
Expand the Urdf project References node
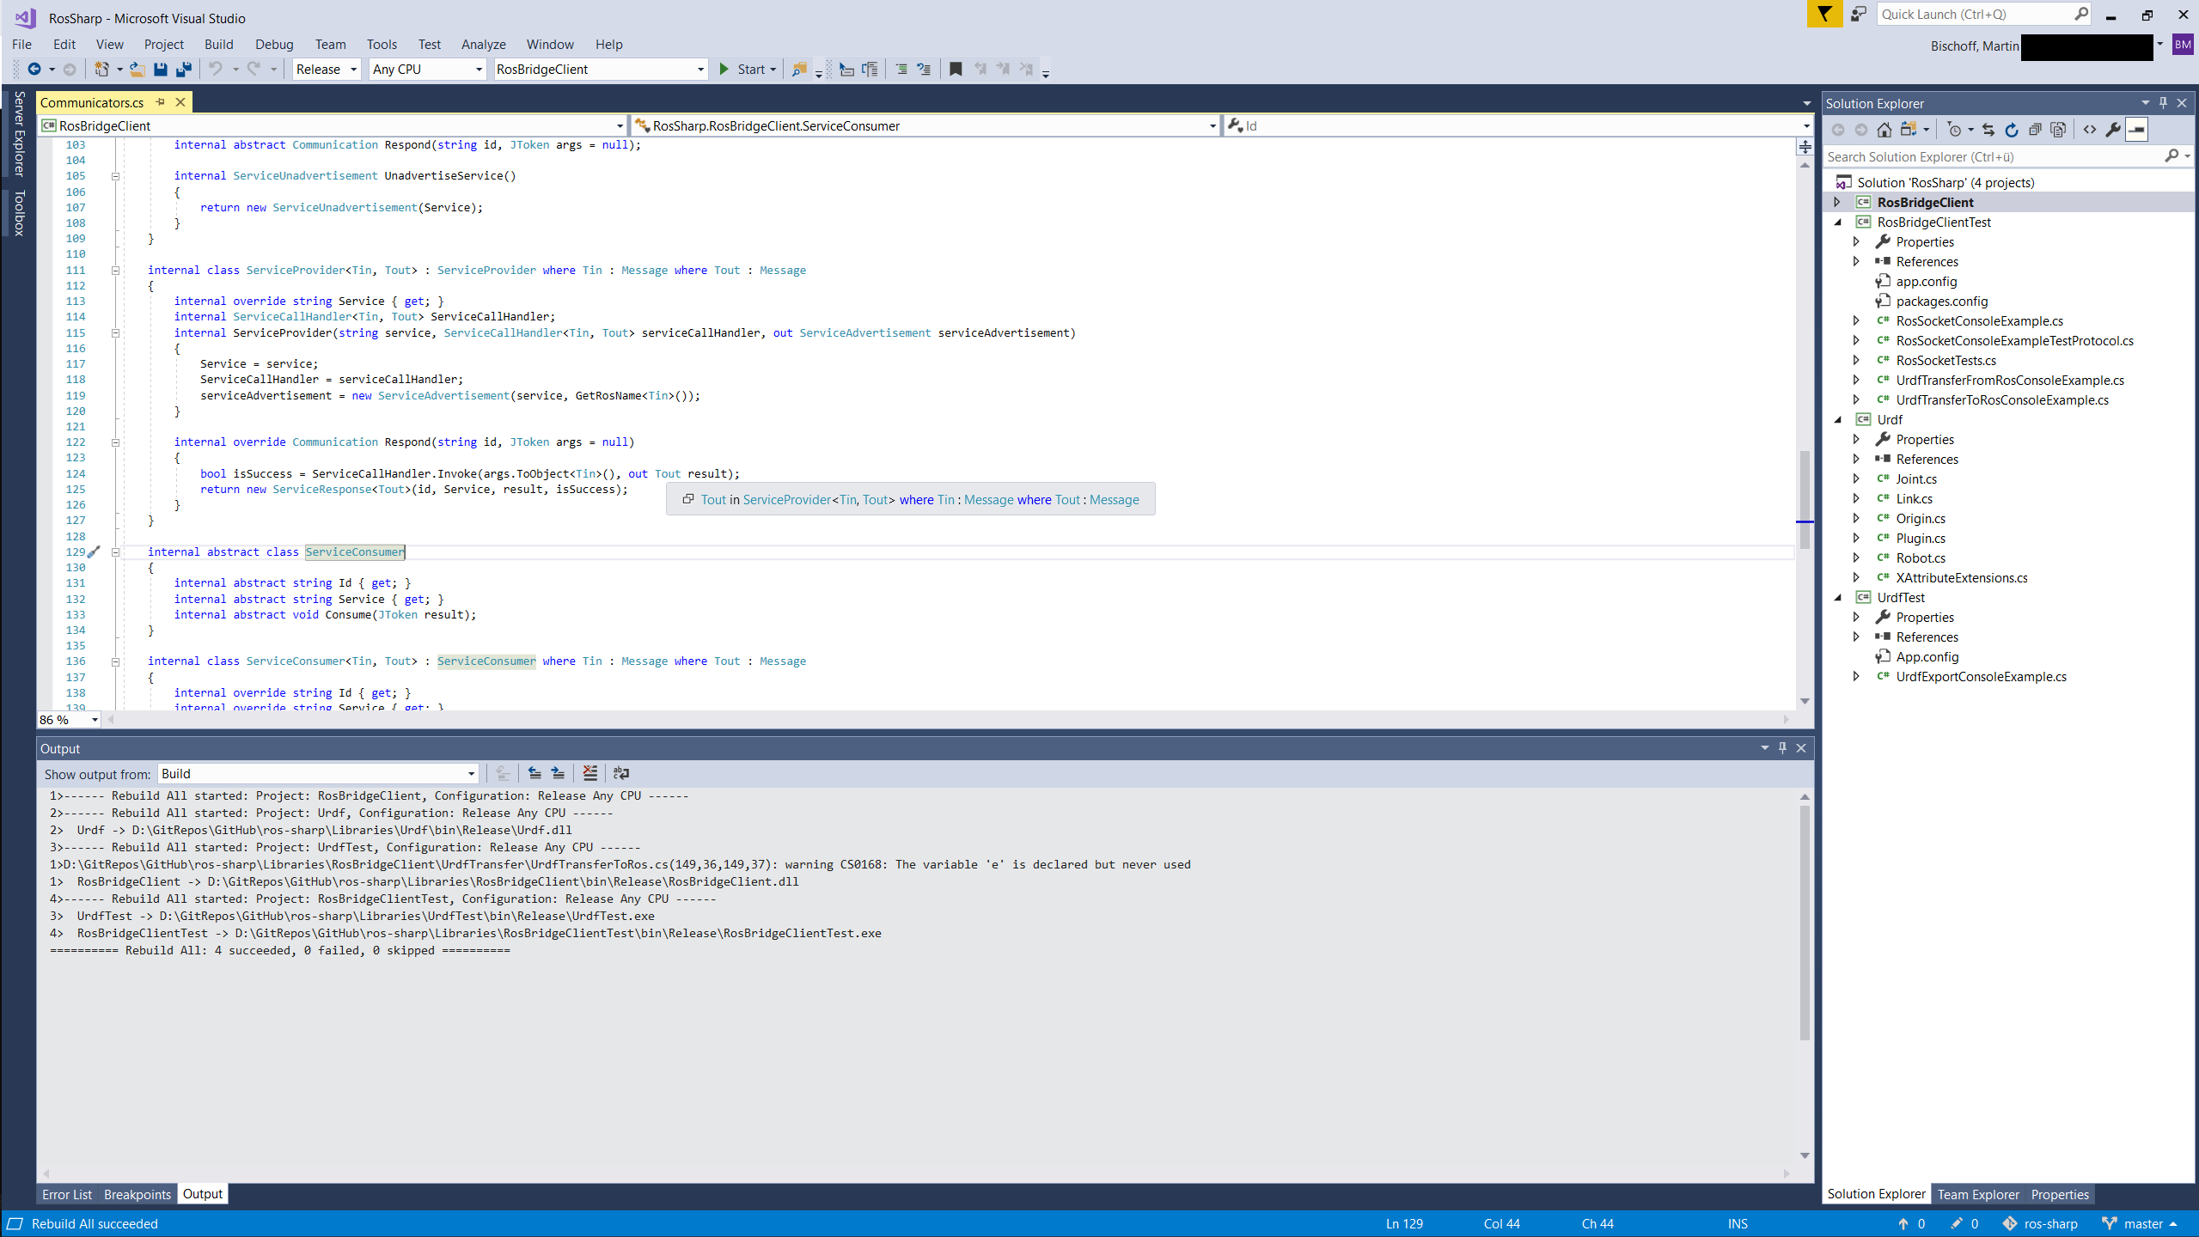[1857, 458]
